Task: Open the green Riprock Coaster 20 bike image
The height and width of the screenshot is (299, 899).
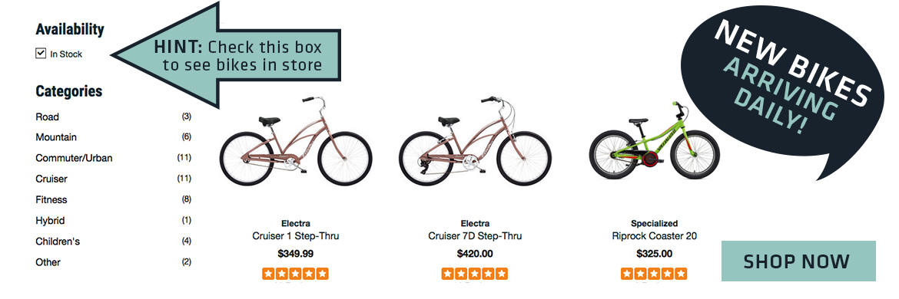Action: [654, 140]
